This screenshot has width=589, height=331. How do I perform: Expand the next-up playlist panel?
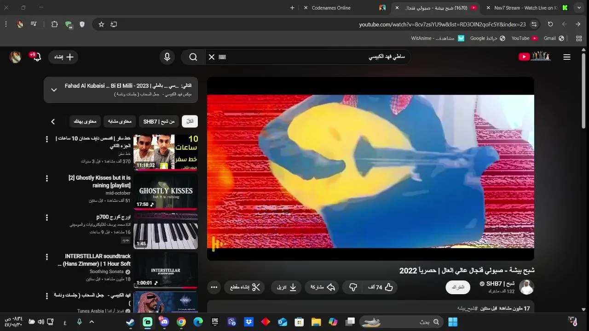(54, 90)
